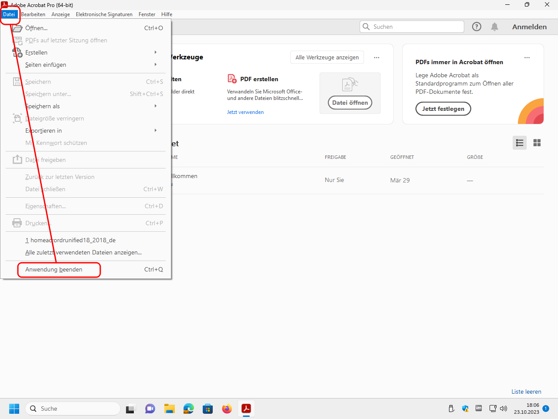The width and height of the screenshot is (558, 419).
Task: Launch File Explorer from the taskbar
Action: (x=169, y=409)
